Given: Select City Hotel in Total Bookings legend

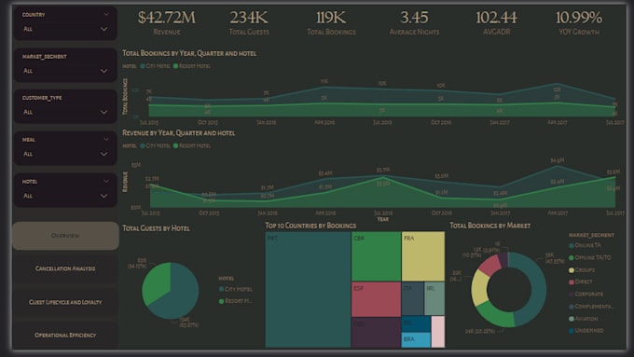Looking at the screenshot, I should coord(156,66).
